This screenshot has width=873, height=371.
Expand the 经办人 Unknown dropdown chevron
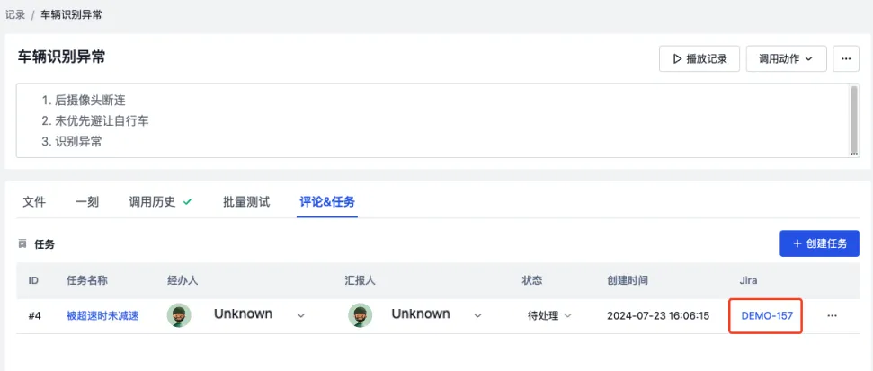[300, 315]
